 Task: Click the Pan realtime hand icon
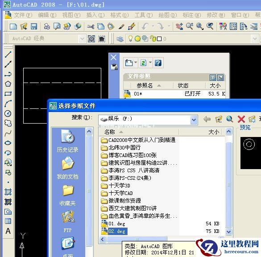point(179,26)
